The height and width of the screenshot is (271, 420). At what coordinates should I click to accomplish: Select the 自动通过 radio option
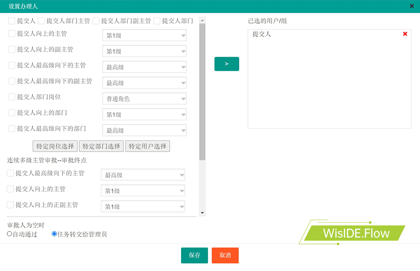pos(10,234)
